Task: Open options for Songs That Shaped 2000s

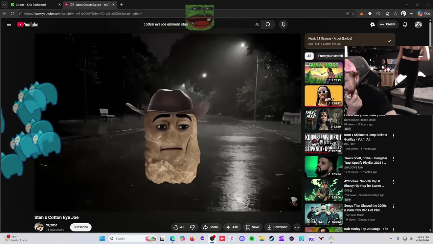Action: coord(393,206)
